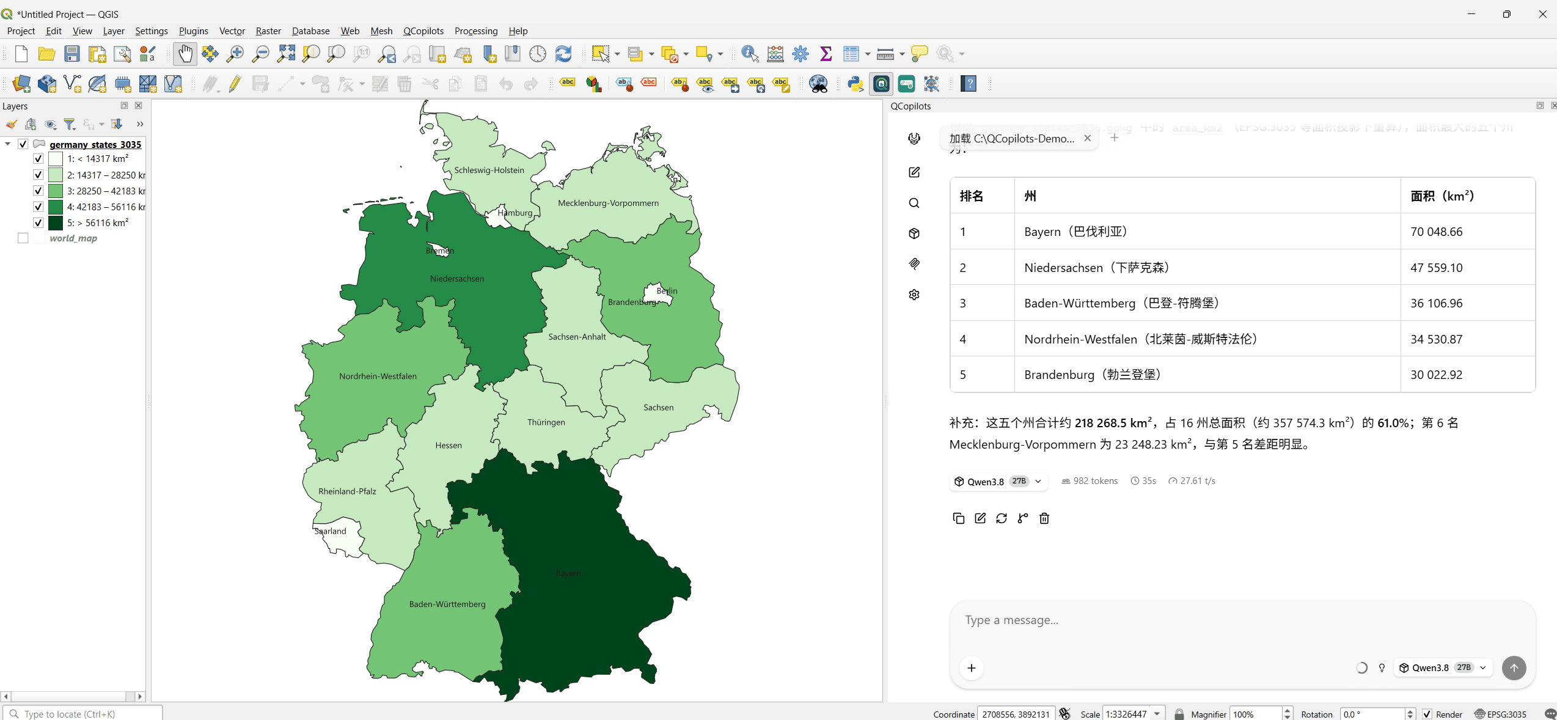Image resolution: width=1557 pixels, height=720 pixels.
Task: Collapse the germany_states_3035 layer tree
Action: click(7, 144)
